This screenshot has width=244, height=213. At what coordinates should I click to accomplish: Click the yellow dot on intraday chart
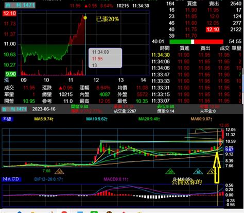[x=85, y=18]
